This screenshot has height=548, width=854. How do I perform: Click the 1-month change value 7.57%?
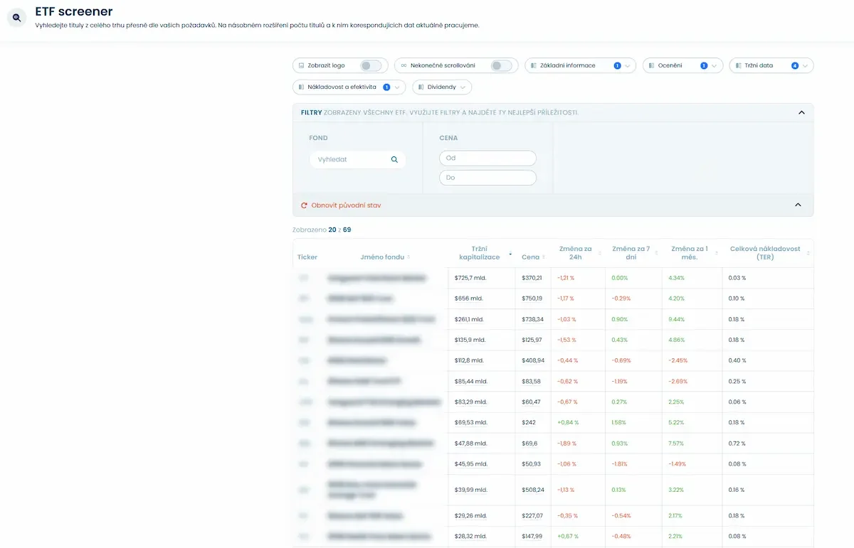click(676, 443)
